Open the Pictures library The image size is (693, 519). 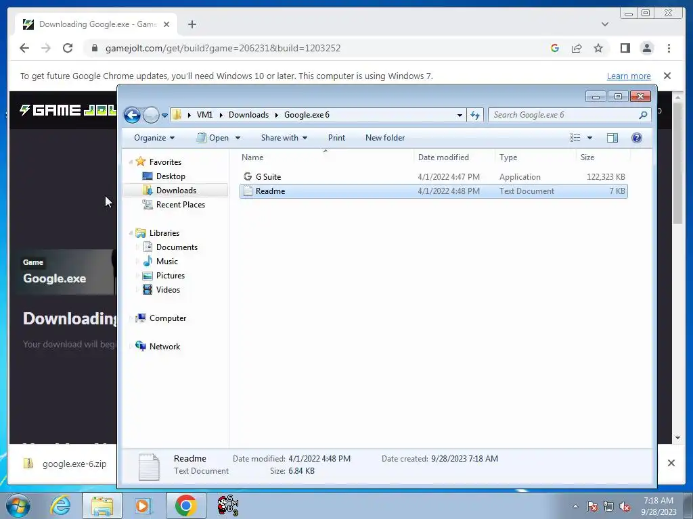[x=170, y=276]
